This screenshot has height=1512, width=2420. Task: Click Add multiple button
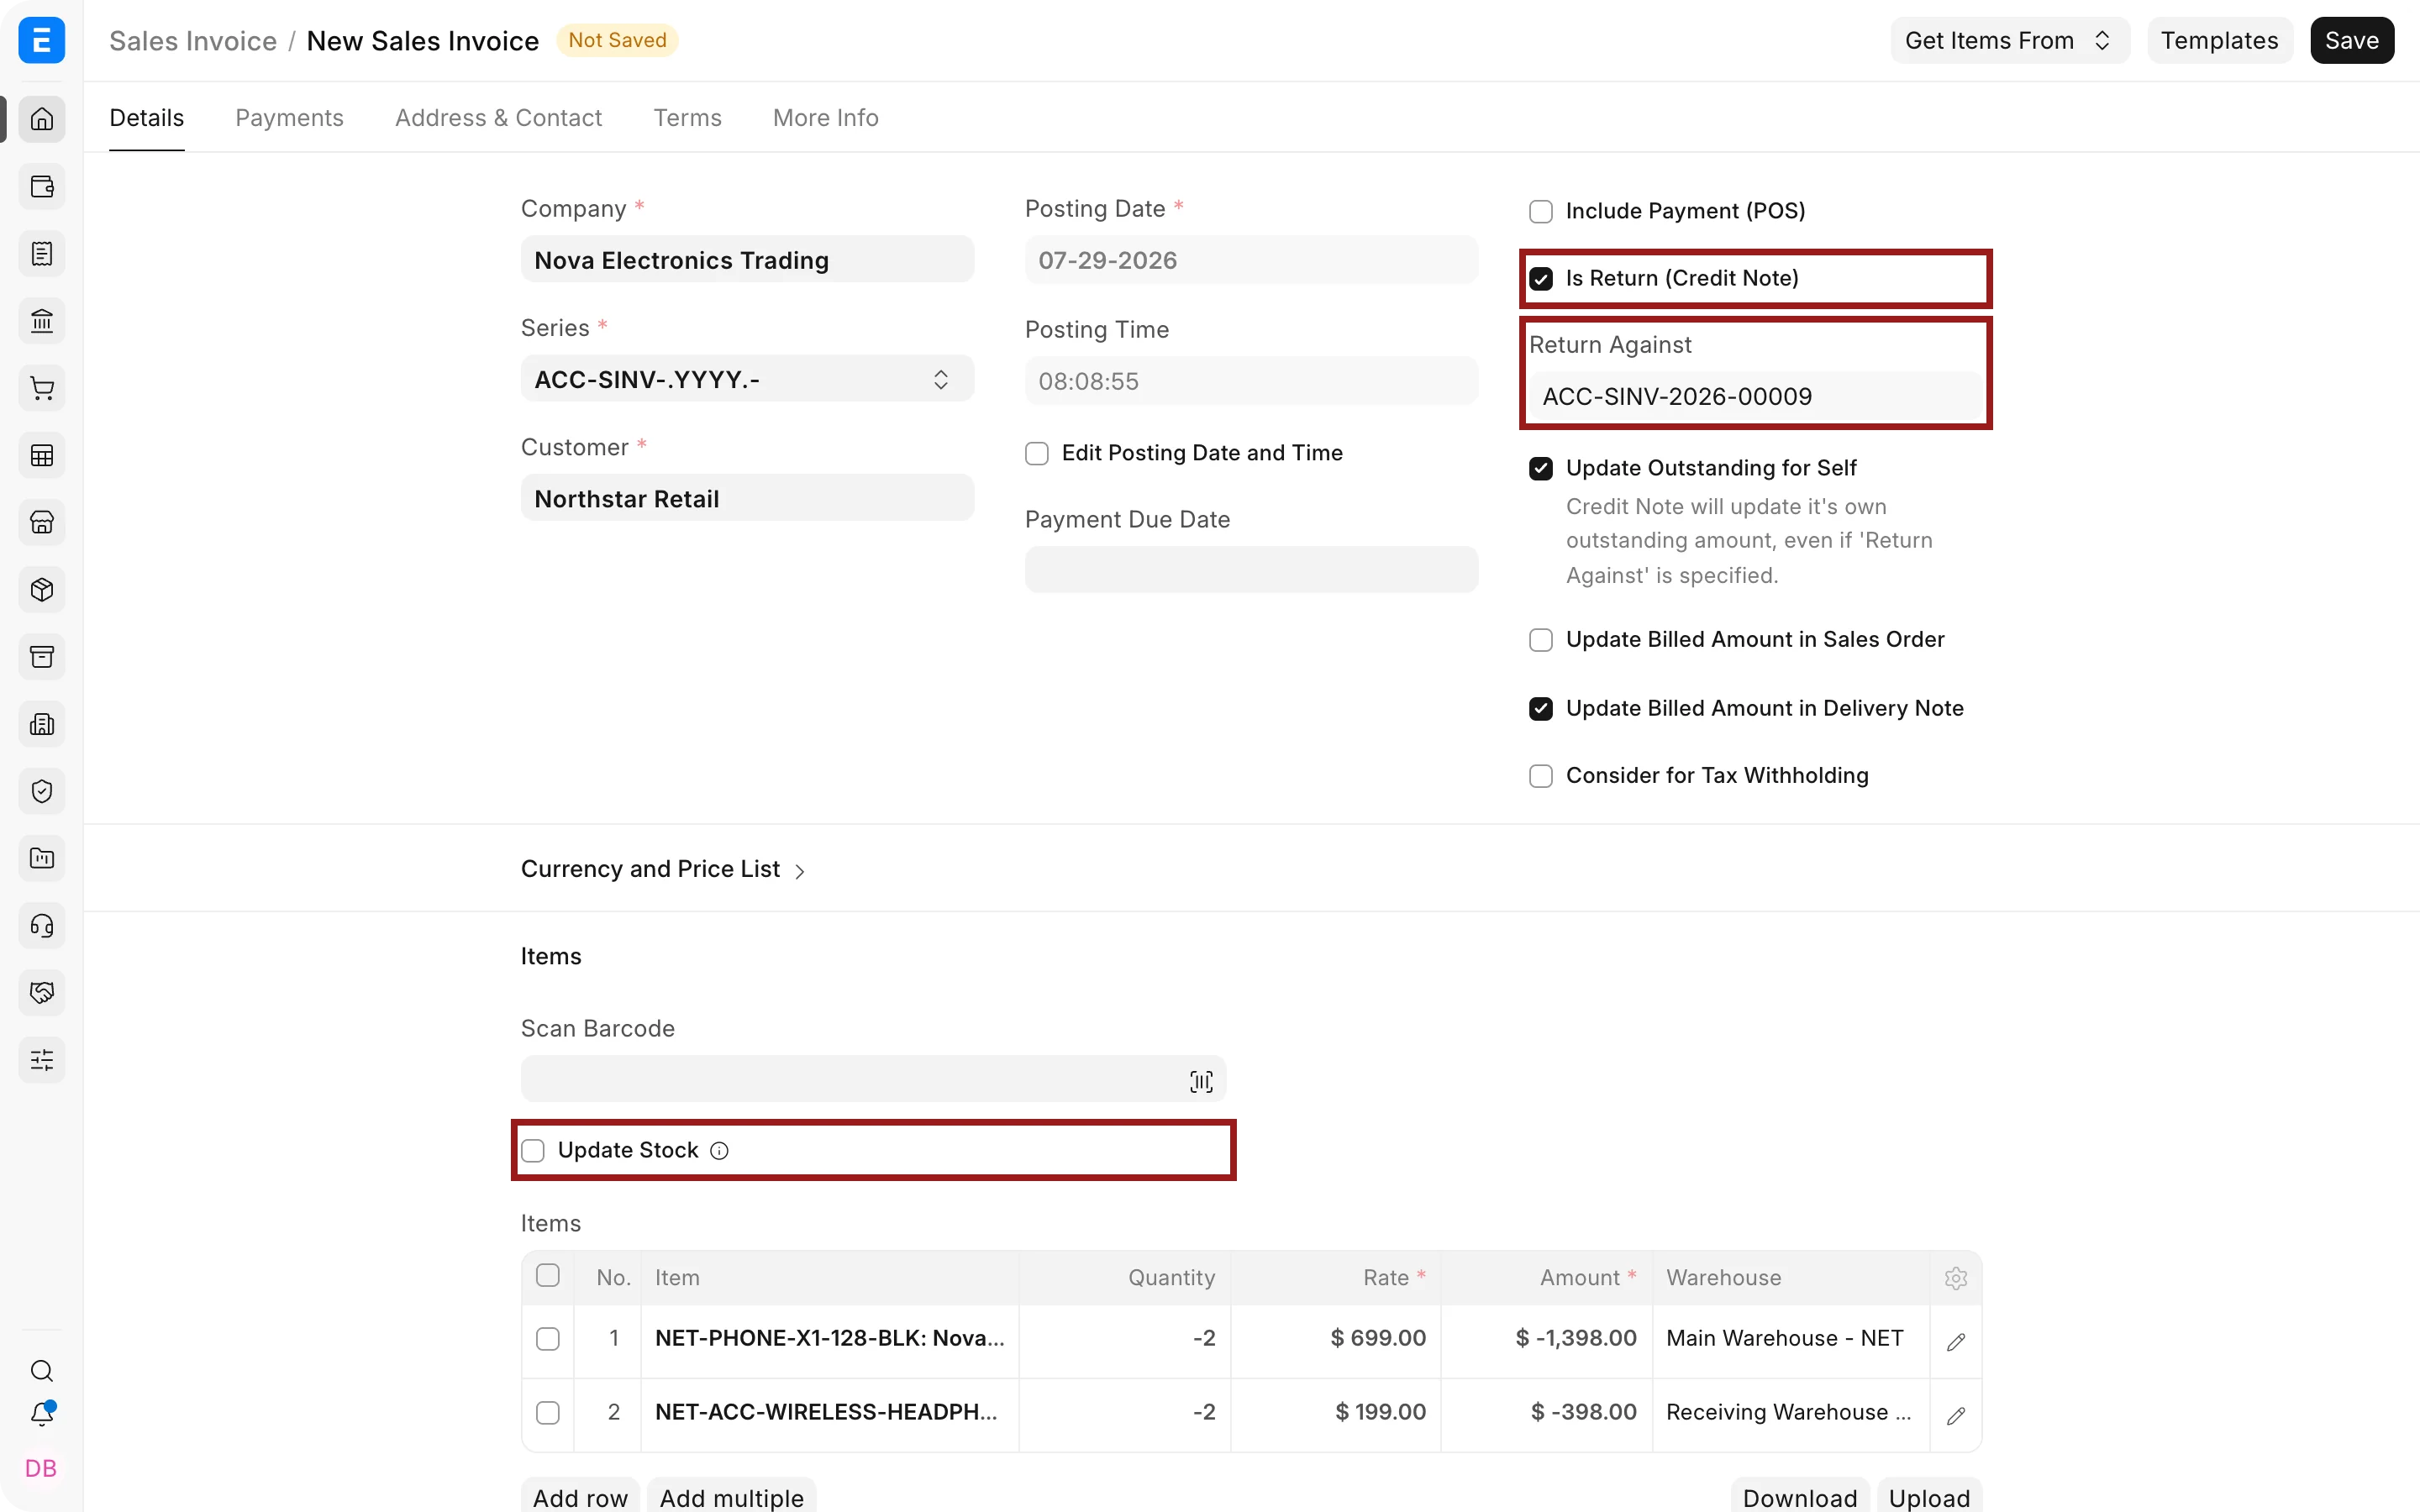coord(731,1496)
